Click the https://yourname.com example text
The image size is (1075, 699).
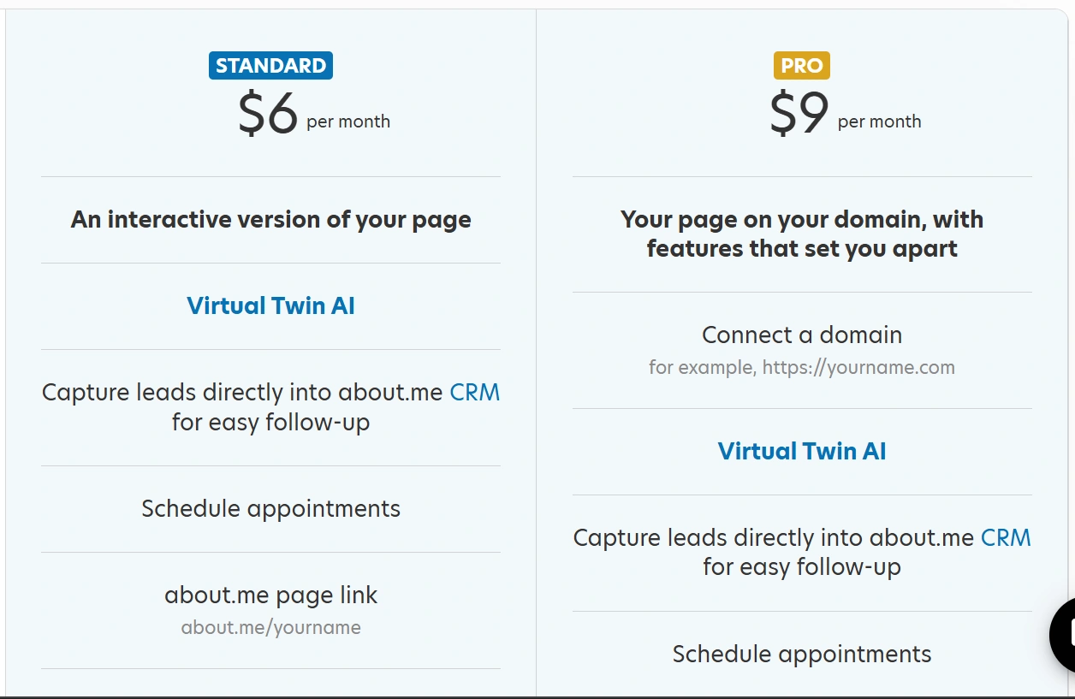pos(858,368)
